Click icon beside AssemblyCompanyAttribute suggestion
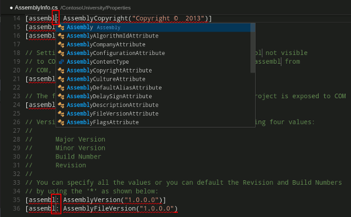The height and width of the screenshot is (217, 351). point(61,44)
